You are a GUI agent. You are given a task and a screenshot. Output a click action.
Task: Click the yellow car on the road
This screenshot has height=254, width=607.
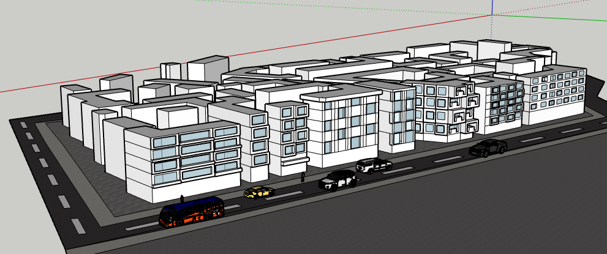(258, 193)
